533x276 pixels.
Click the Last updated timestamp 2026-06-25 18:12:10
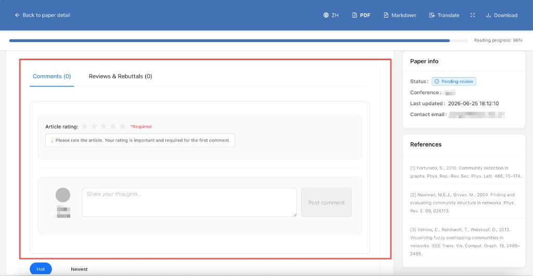[473, 104]
